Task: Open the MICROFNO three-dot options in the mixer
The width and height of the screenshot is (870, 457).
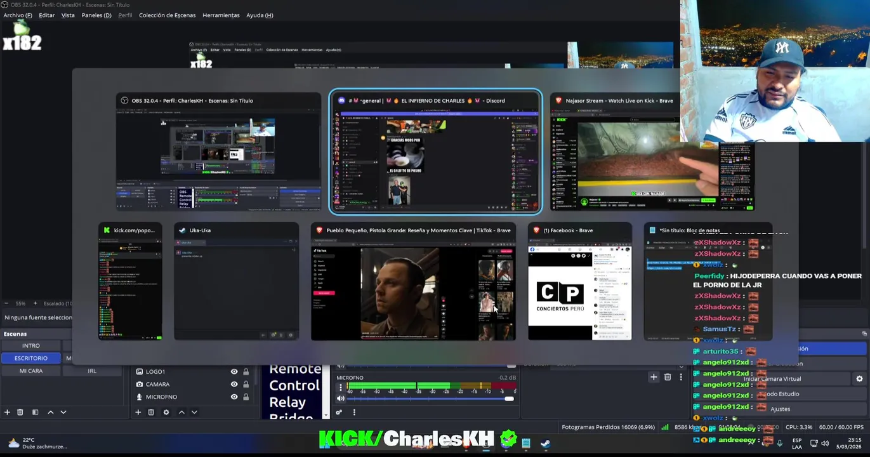Action: [x=341, y=387]
